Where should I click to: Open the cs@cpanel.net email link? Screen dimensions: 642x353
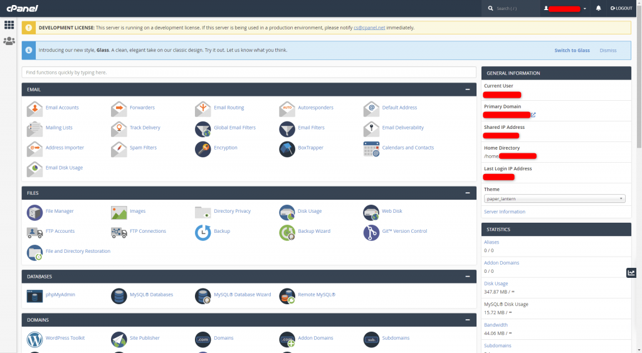point(369,28)
